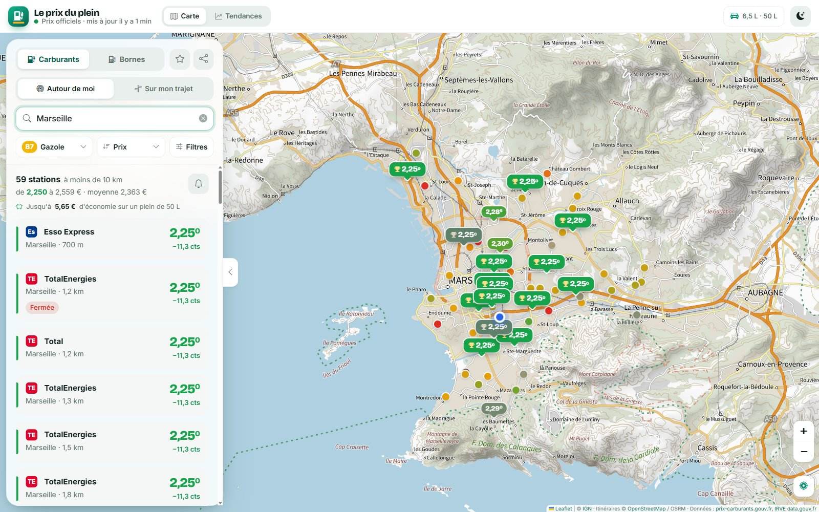Open the Prix sort dropdown
This screenshot has width=819, height=512.
[x=131, y=147]
